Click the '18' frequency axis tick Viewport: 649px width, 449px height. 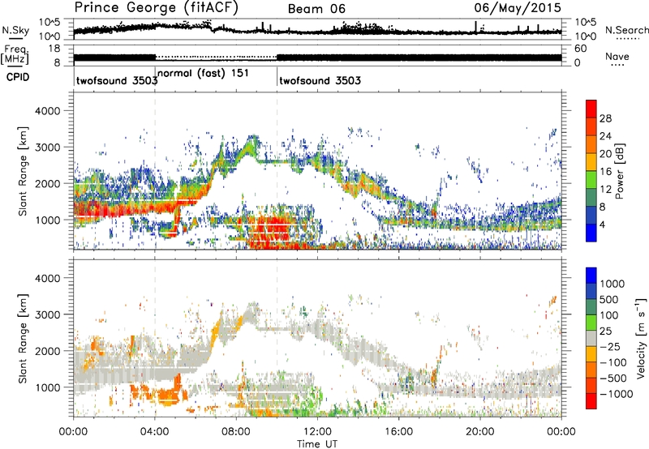(x=54, y=49)
